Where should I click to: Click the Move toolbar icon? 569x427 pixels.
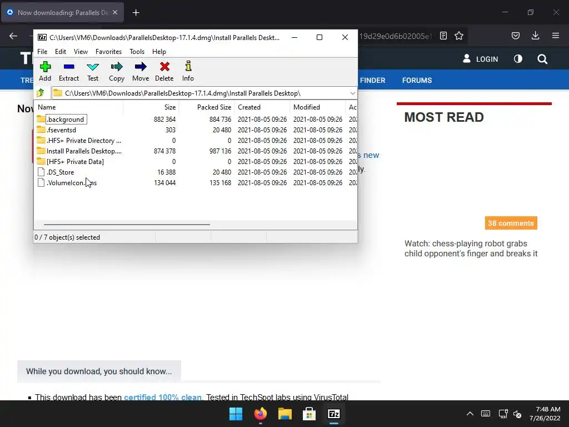point(141,71)
